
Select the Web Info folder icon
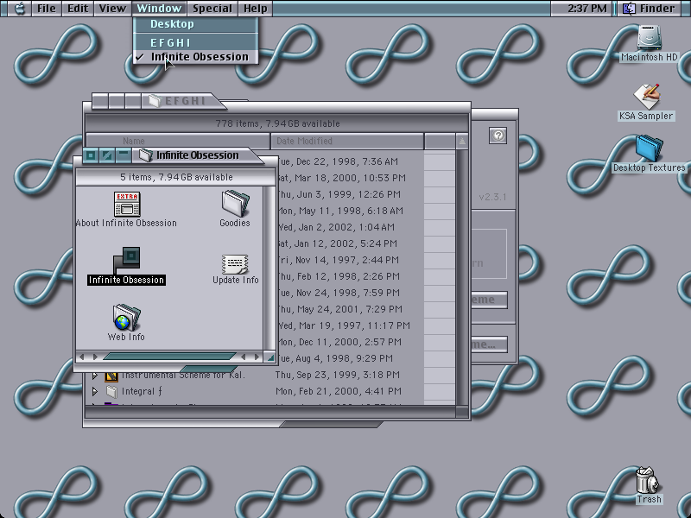pos(126,317)
